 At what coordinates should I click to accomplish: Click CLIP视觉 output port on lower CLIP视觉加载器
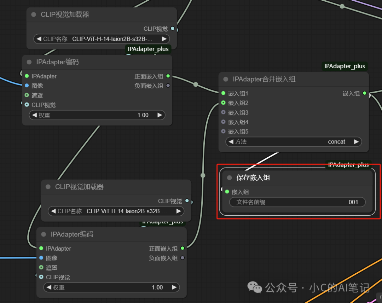point(187,201)
